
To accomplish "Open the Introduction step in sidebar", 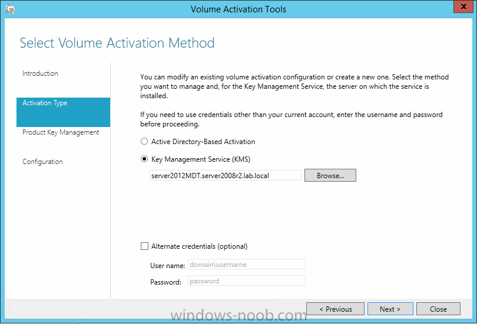I will [x=40, y=74].
